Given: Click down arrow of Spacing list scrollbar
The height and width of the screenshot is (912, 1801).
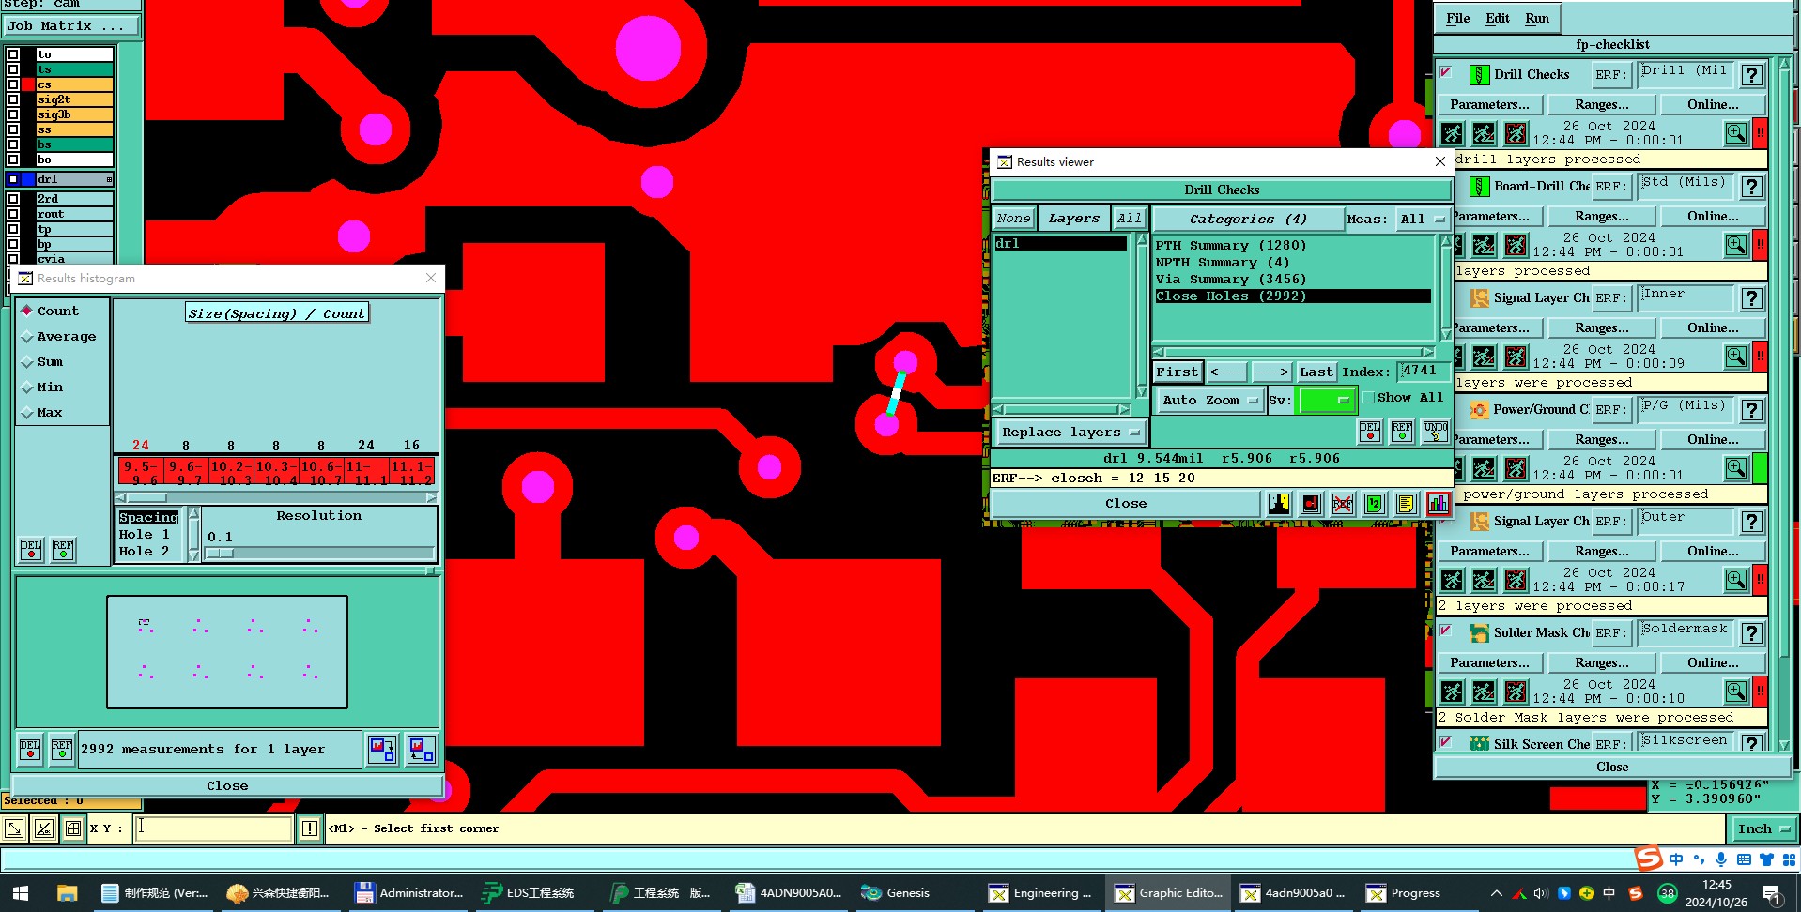Looking at the screenshot, I should (194, 555).
